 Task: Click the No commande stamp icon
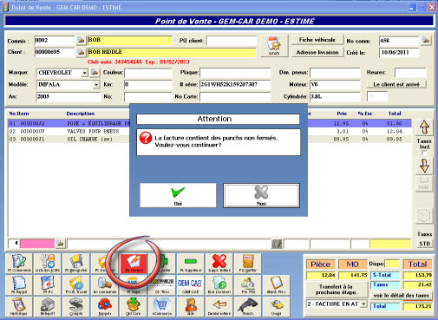tap(105, 285)
